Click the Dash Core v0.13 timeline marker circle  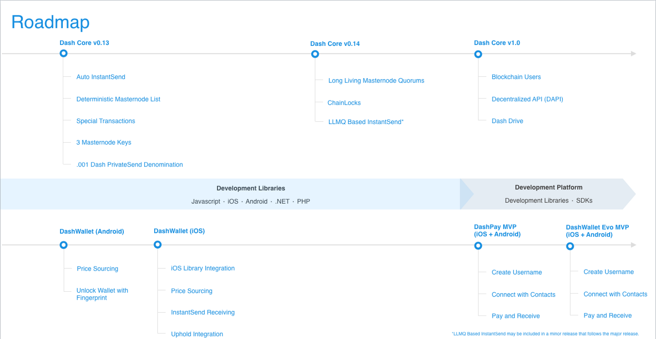click(x=64, y=53)
